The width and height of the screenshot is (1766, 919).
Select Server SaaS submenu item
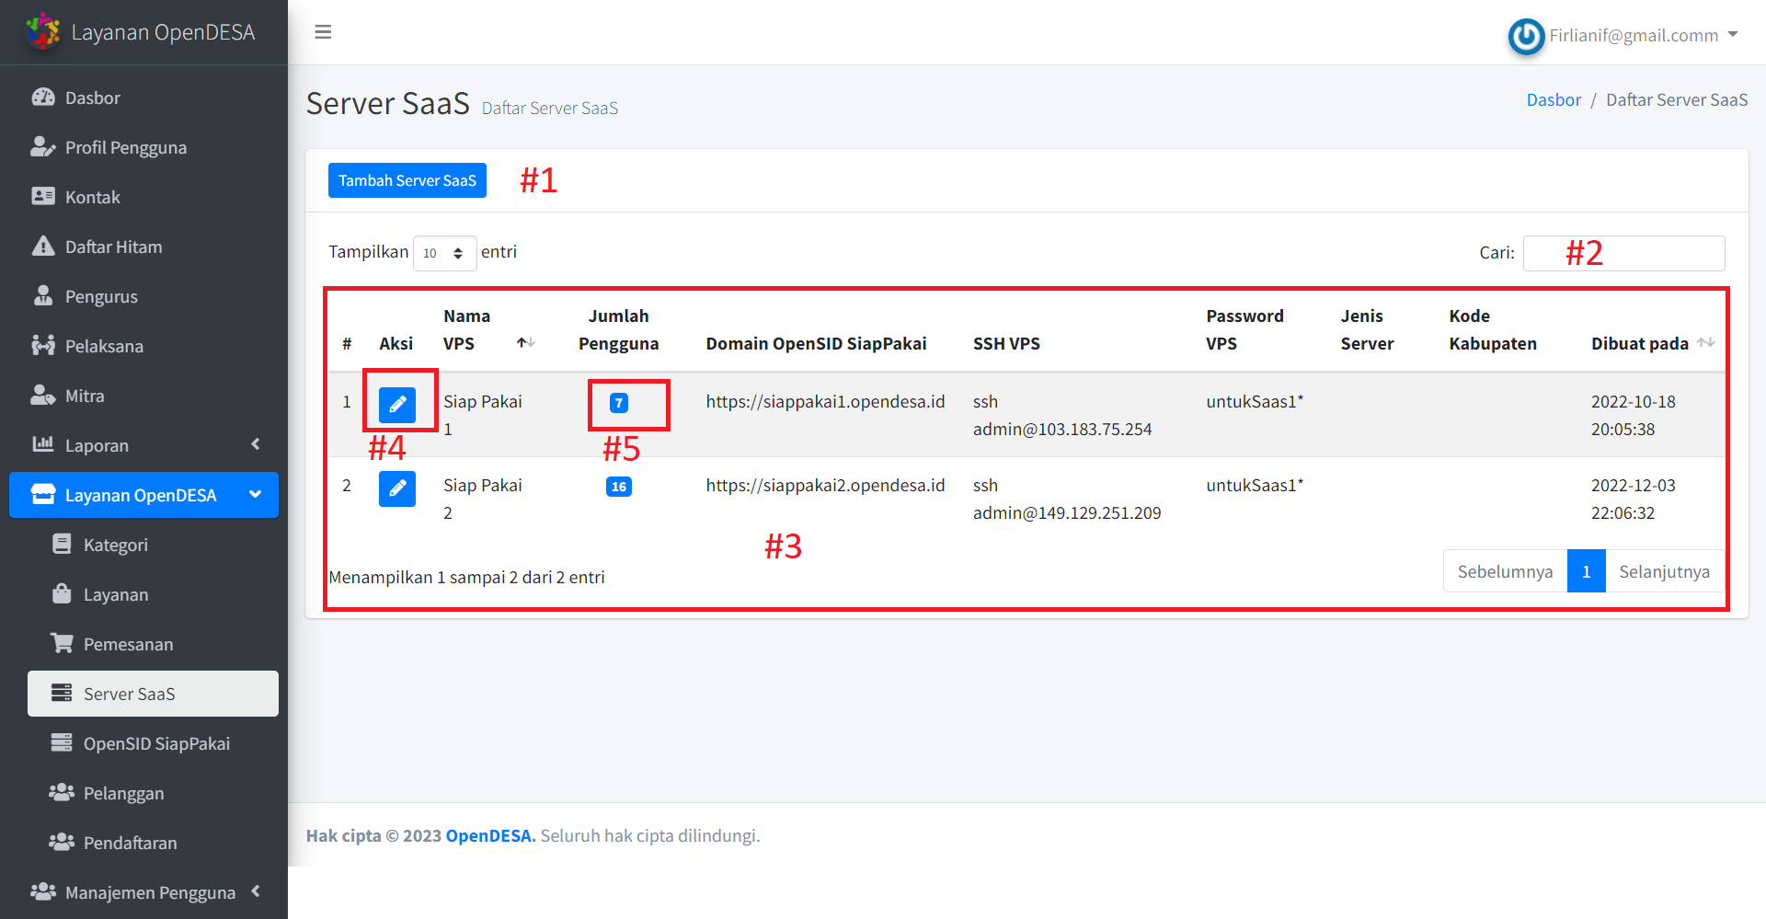pos(153,694)
